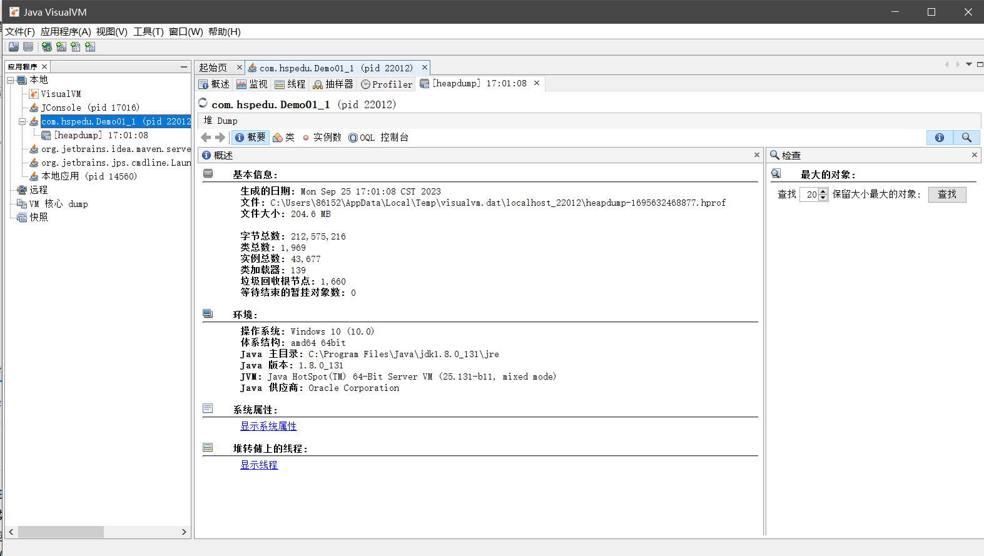Open the 概述 subtab
984x556 pixels.
[x=214, y=84]
